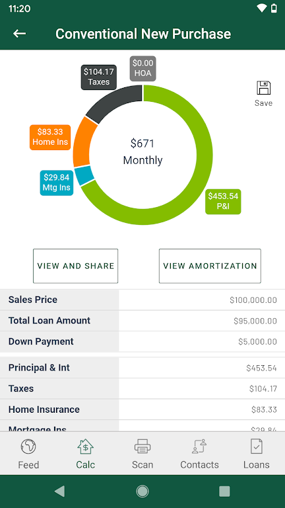285x508 pixels.
Task: Go to the Contacts tab icon
Action: coord(199,446)
